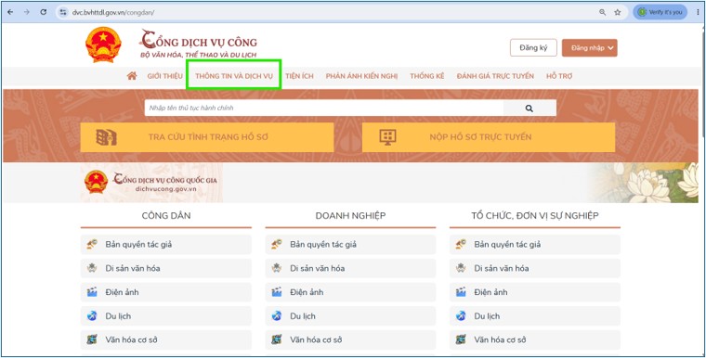The height and width of the screenshot is (358, 706).
Task: Open Bản quyền tác giả under Doanh nghiệp
Action: (350, 244)
